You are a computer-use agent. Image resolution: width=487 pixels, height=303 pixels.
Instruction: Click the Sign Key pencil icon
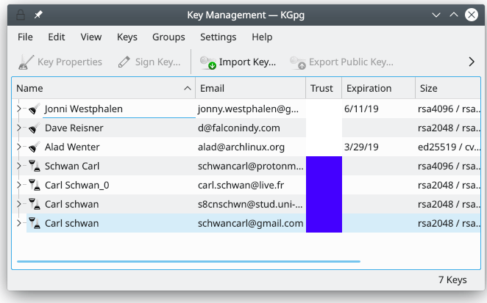tap(124, 62)
